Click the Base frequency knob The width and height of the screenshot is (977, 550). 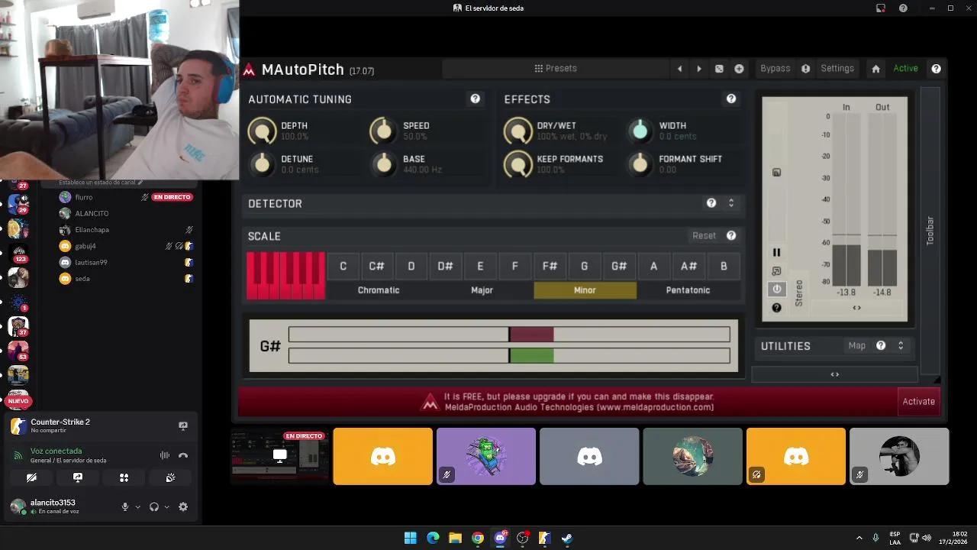pos(384,163)
